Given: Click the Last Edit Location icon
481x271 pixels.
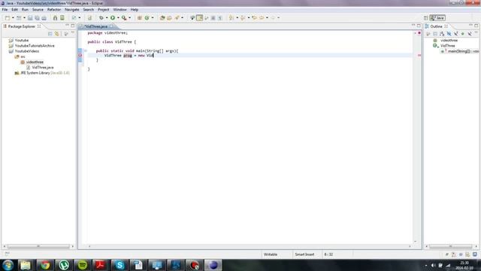Looking at the screenshot, I should coord(254,18).
